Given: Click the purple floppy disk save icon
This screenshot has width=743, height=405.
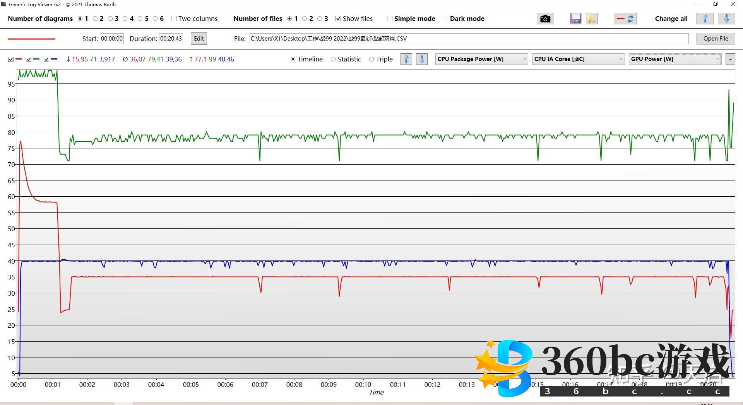Looking at the screenshot, I should (x=576, y=19).
